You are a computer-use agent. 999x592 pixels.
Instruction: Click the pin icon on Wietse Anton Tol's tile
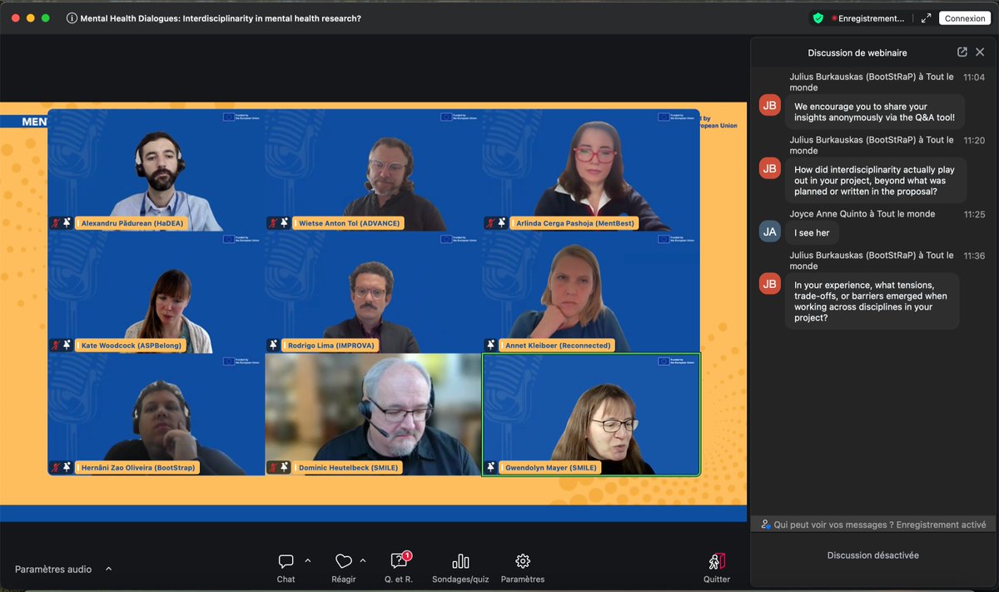(285, 223)
